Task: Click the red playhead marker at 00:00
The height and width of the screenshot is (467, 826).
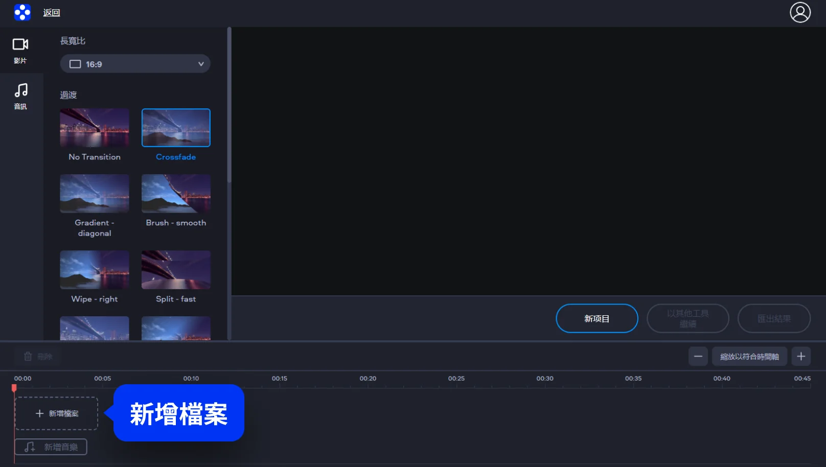Action: (14, 388)
